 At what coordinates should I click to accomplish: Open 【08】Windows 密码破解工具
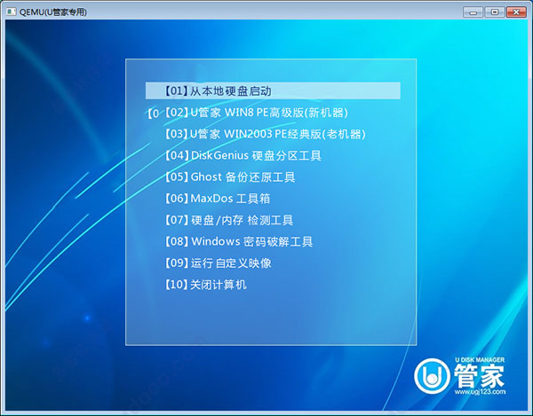coord(239,241)
